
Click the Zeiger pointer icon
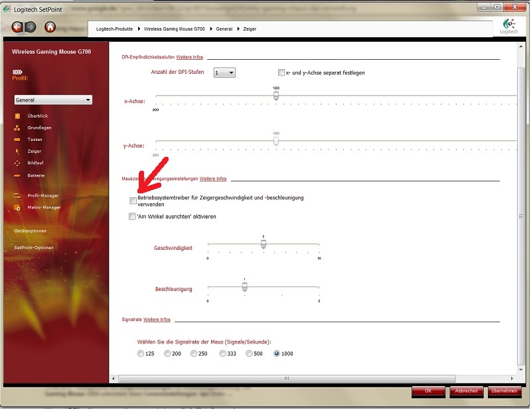tap(17, 152)
